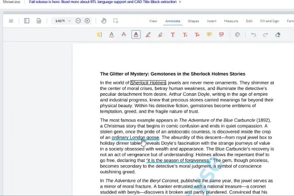Select the callout tool
294x196 pixels.
(x=221, y=34)
